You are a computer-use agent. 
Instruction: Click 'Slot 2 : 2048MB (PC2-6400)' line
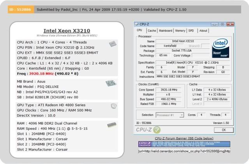click(41, 144)
